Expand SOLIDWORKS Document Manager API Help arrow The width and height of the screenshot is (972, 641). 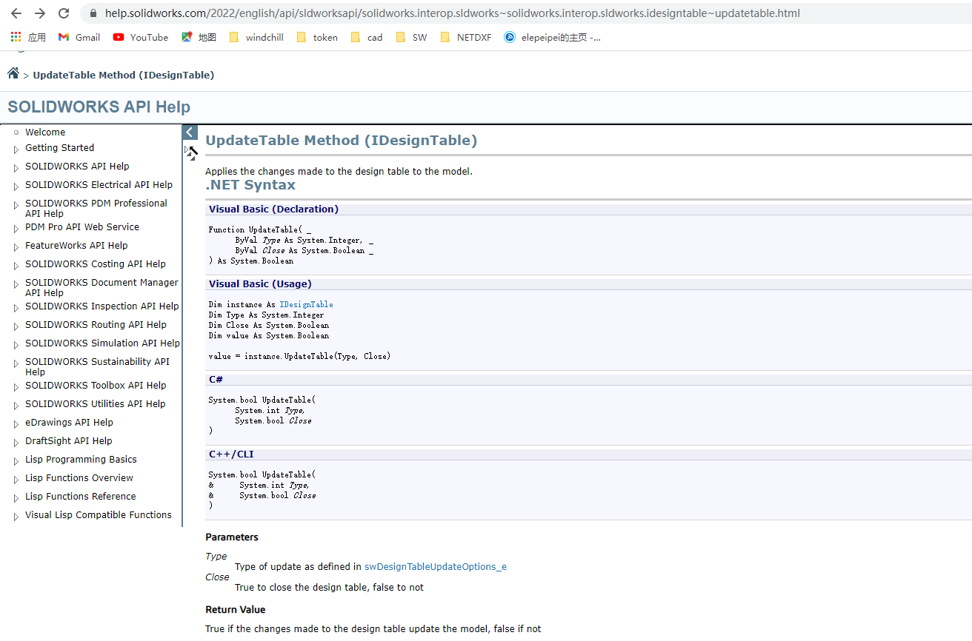tap(16, 284)
